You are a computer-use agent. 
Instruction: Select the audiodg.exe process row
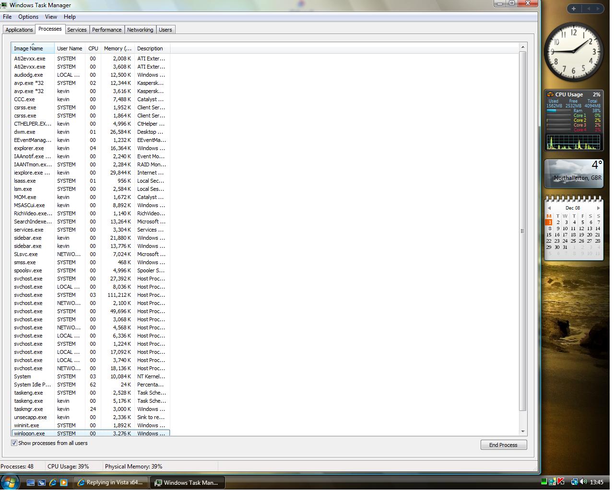[x=90, y=75]
